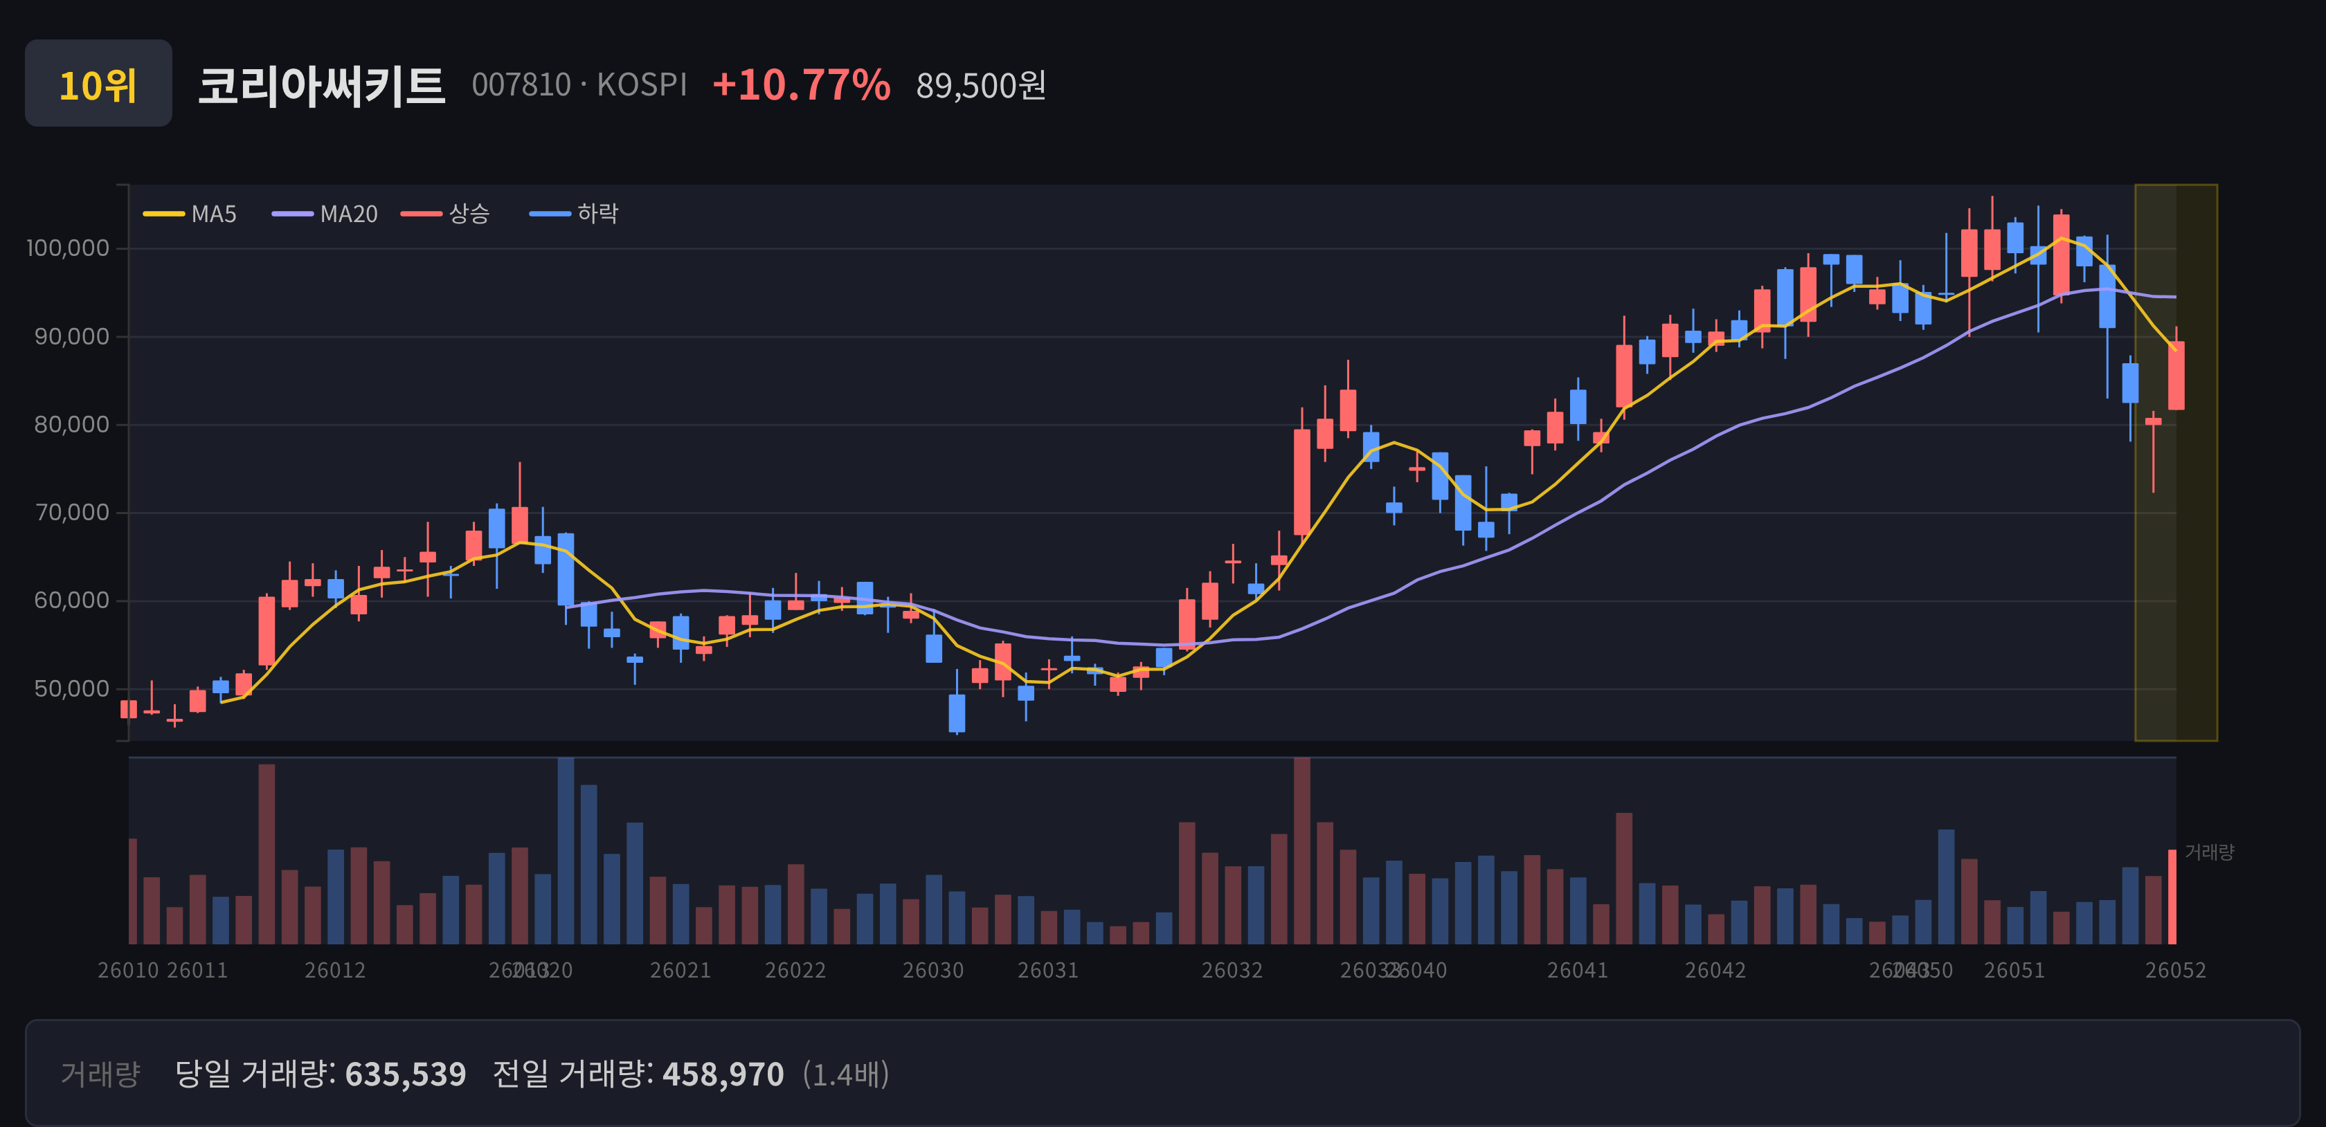Click the 26012 date axis label
Viewport: 2326px width, 1127px height.
coord(335,970)
